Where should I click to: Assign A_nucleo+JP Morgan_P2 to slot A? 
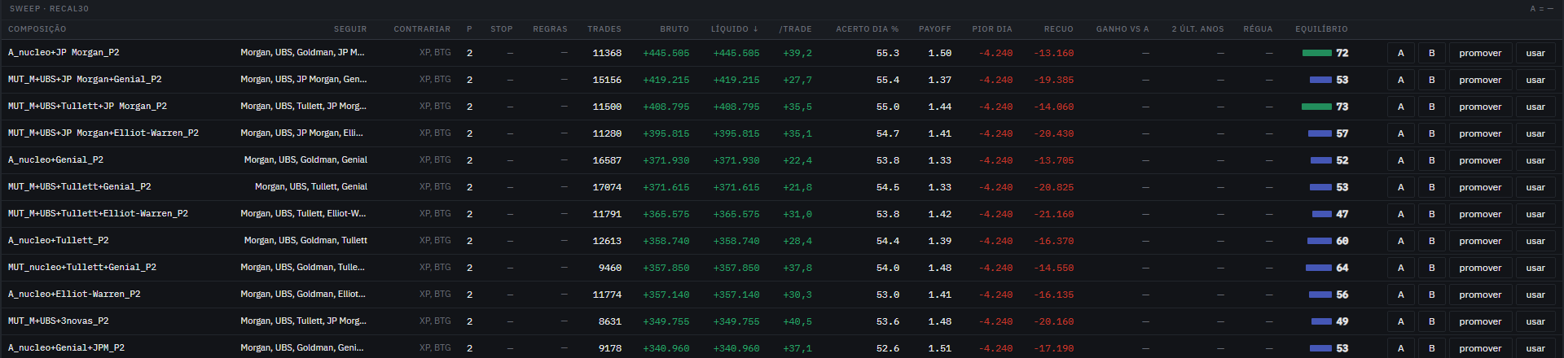[x=1400, y=53]
